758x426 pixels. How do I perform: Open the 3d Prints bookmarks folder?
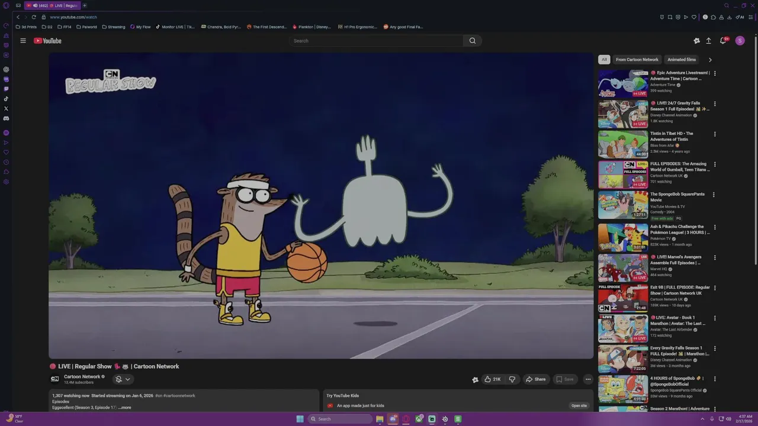tap(26, 27)
